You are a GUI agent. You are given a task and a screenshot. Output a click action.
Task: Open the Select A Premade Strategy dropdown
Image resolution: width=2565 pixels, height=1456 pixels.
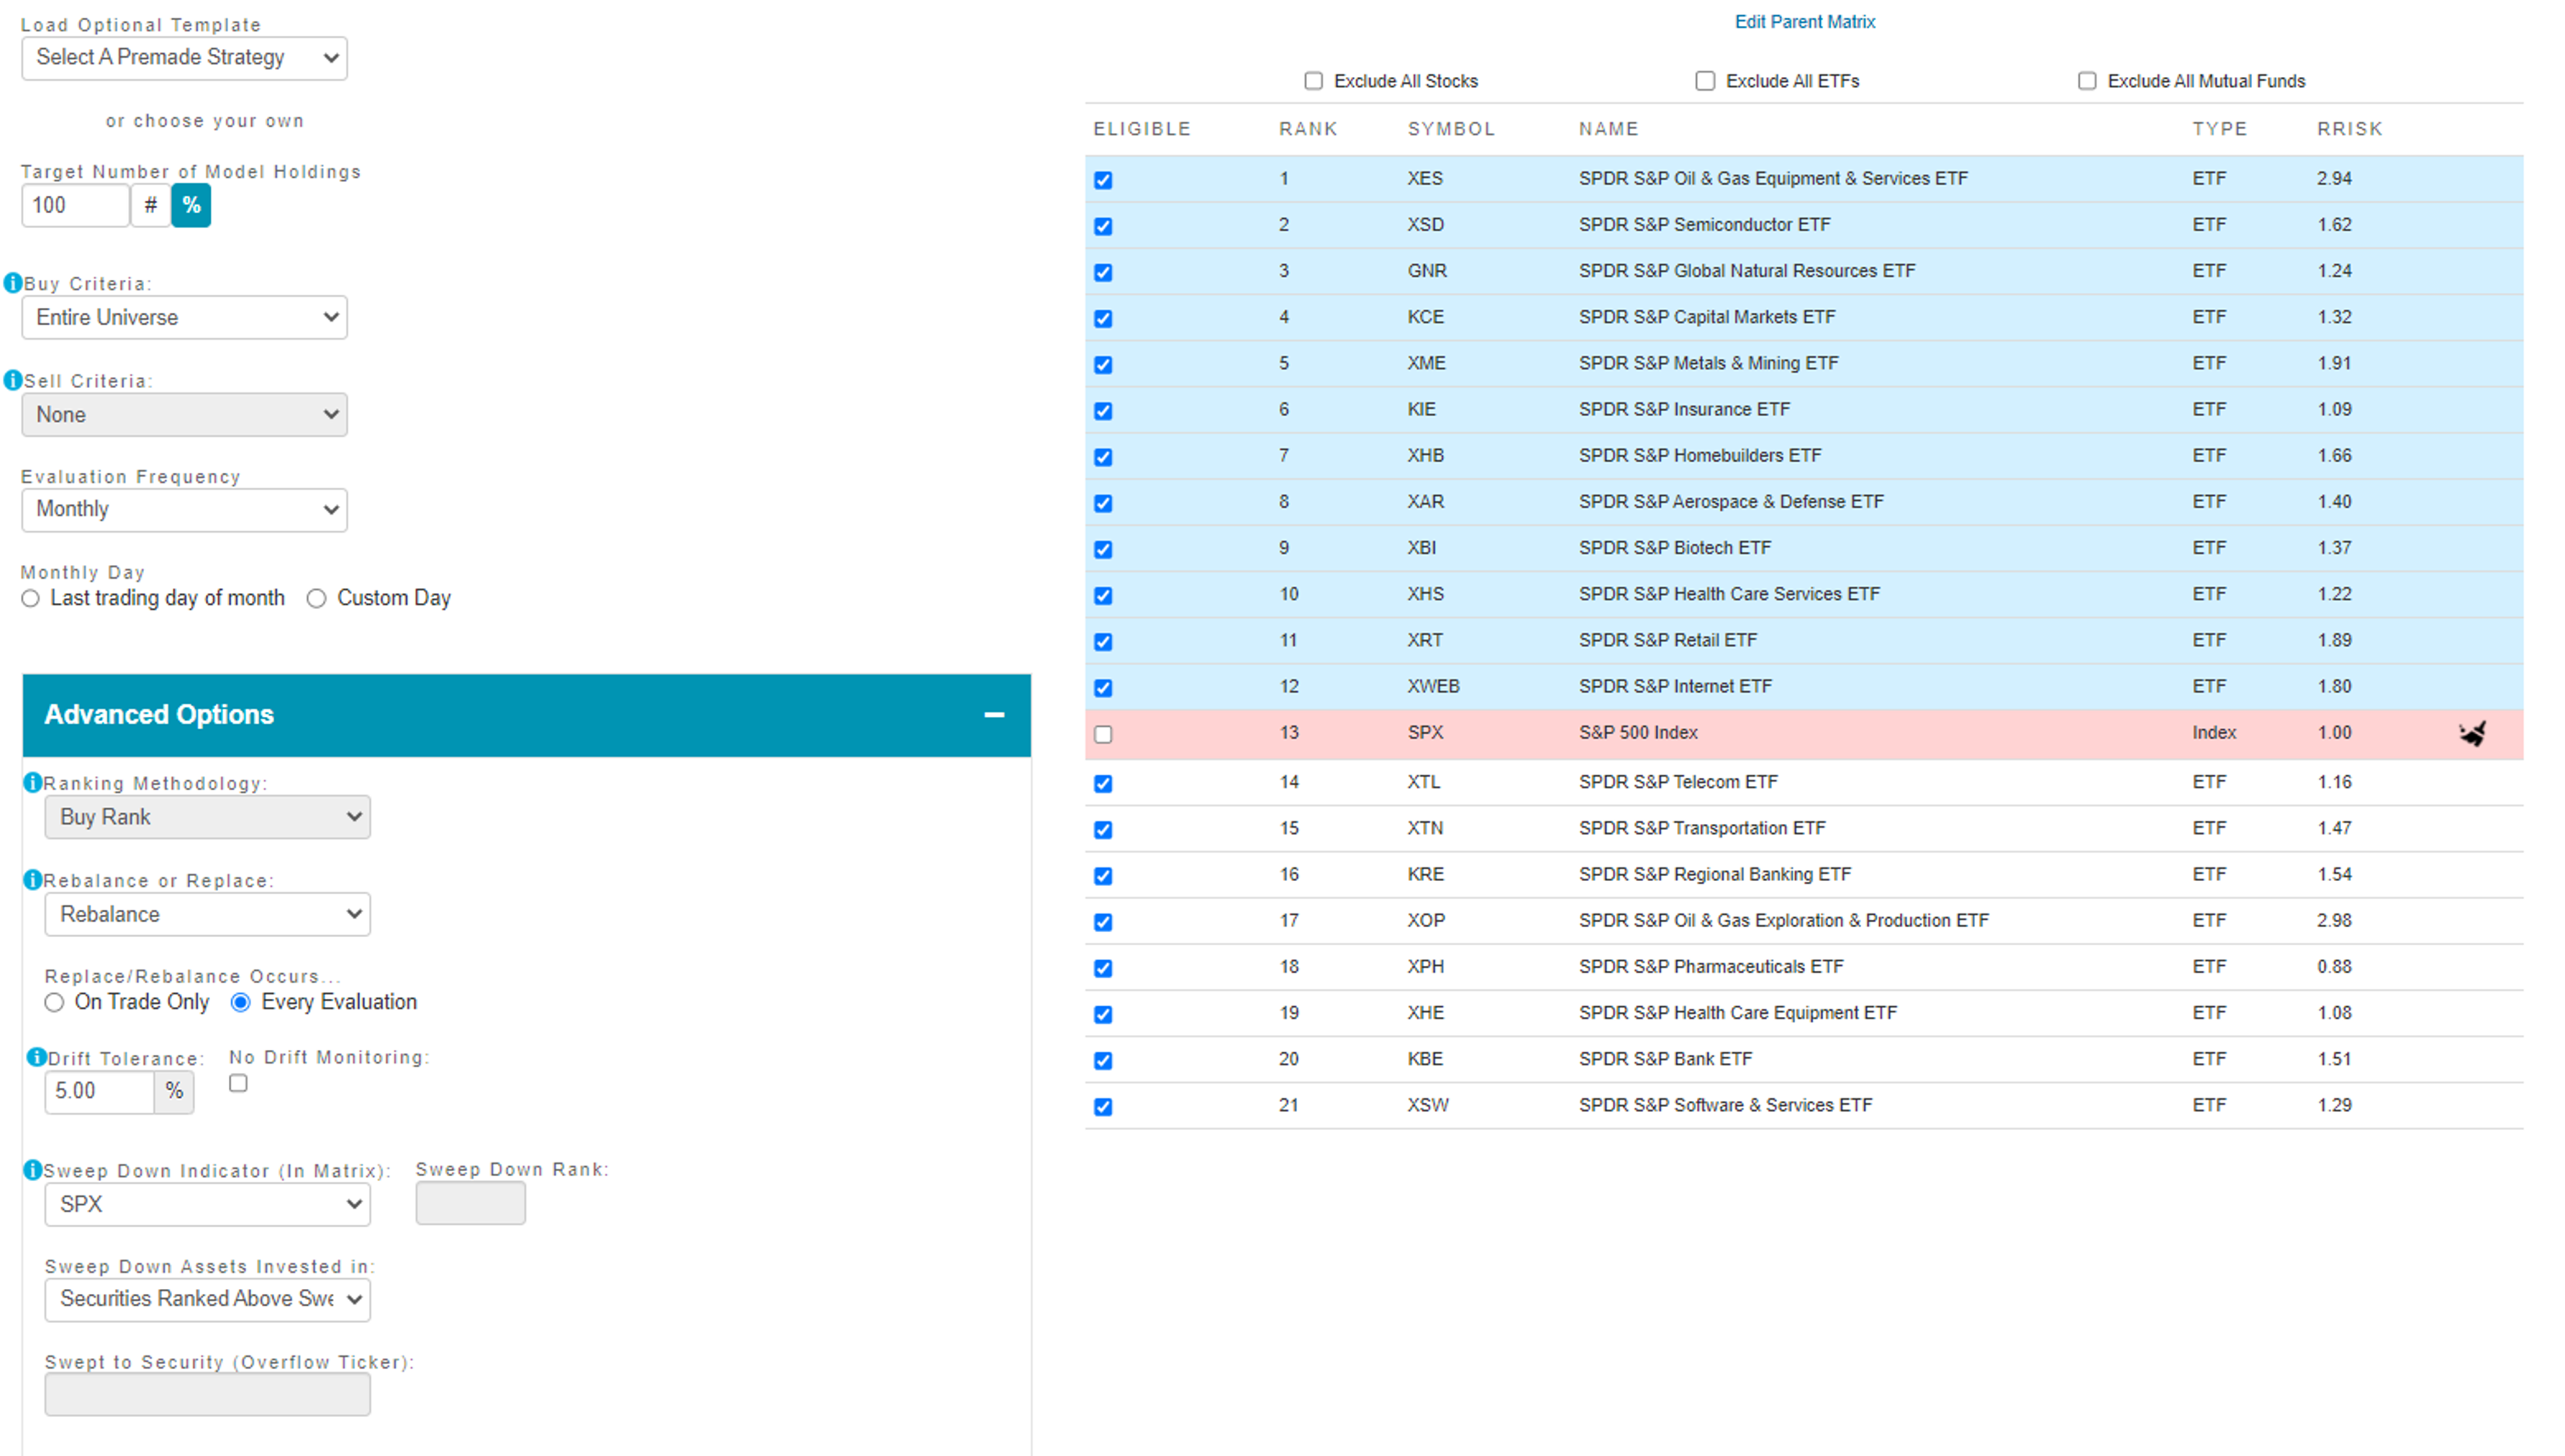(184, 58)
